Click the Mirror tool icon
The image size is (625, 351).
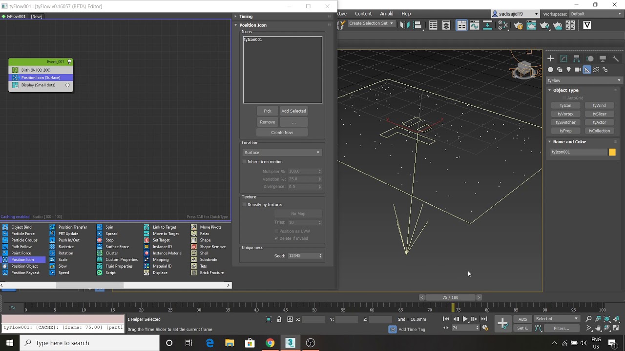(404, 25)
